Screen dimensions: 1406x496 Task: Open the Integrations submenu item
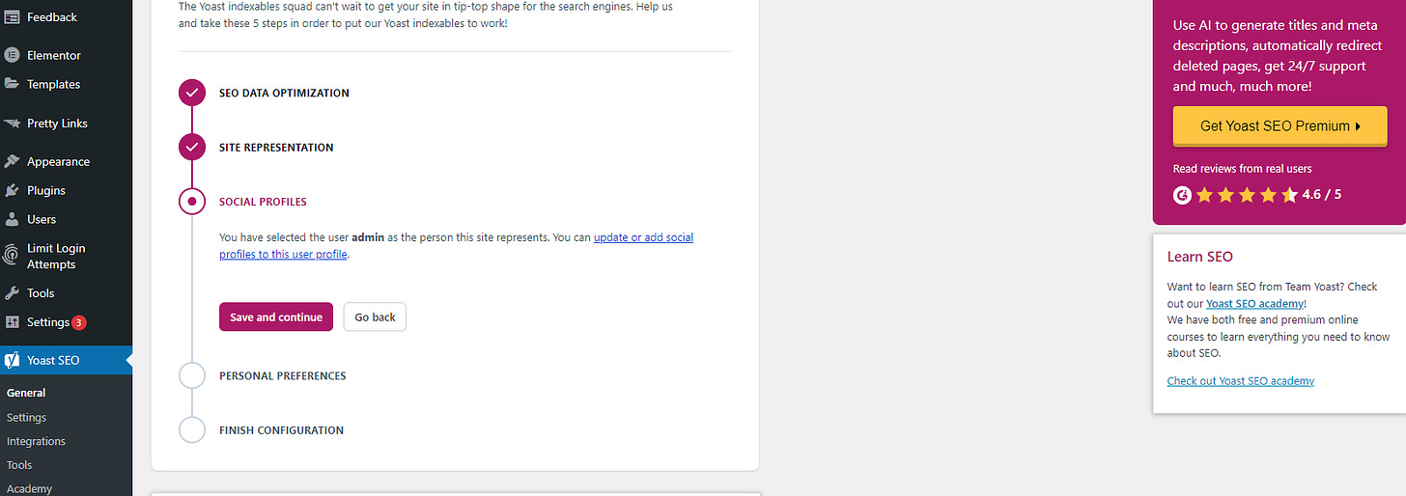tap(36, 441)
